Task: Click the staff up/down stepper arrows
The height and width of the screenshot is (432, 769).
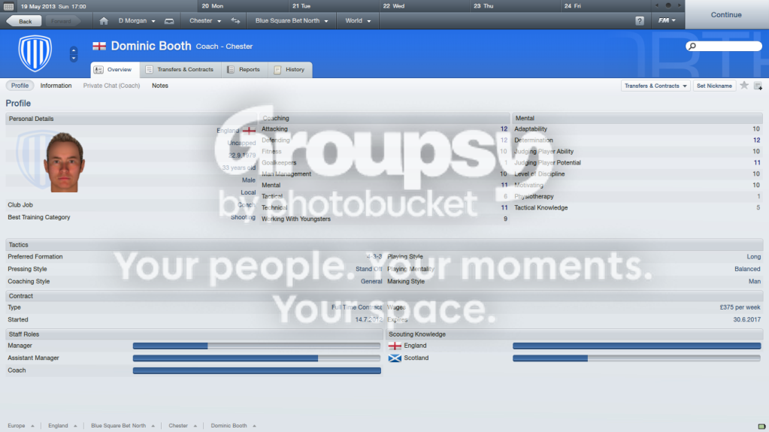Action: 74,53
